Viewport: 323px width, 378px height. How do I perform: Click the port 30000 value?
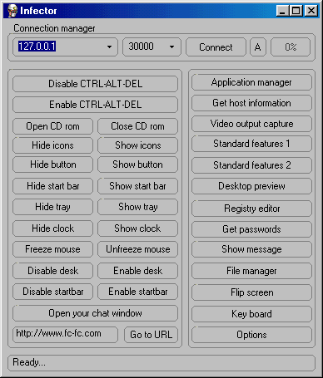(x=141, y=47)
